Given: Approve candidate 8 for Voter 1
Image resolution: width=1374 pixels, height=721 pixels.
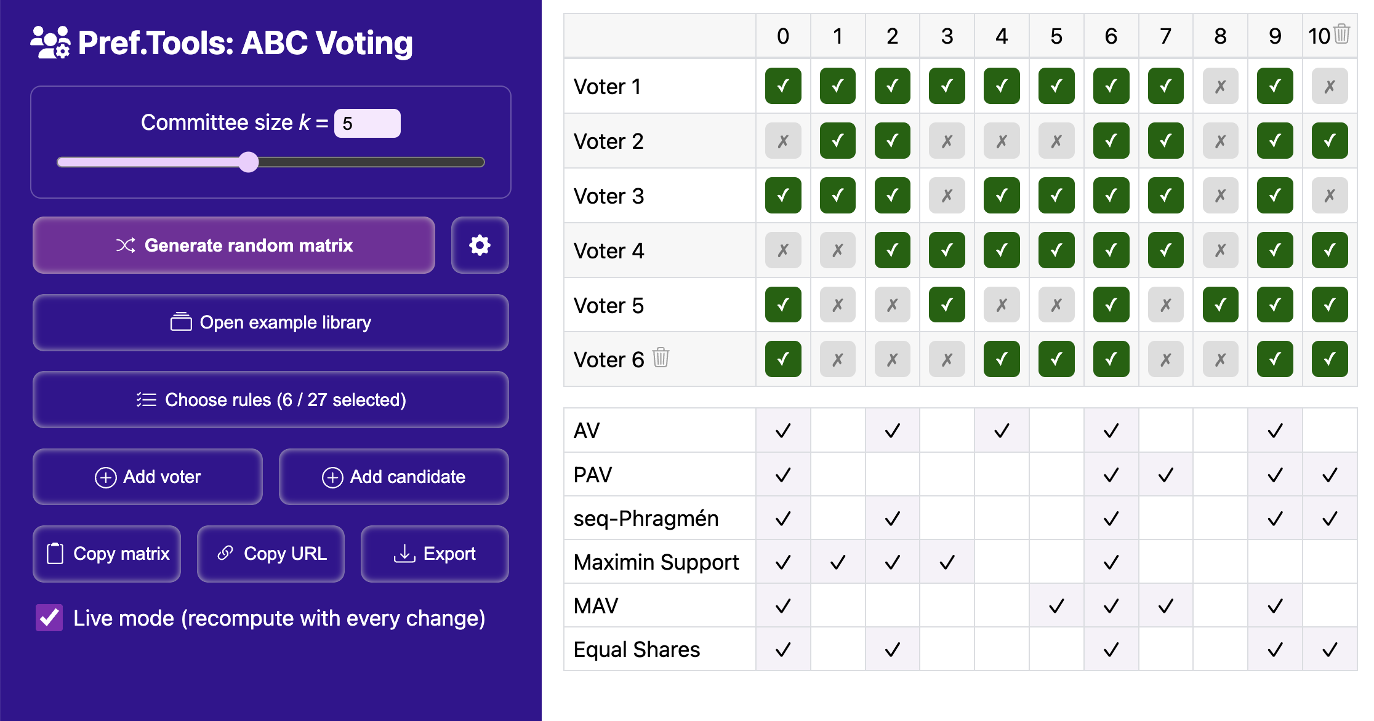Looking at the screenshot, I should click(1220, 86).
